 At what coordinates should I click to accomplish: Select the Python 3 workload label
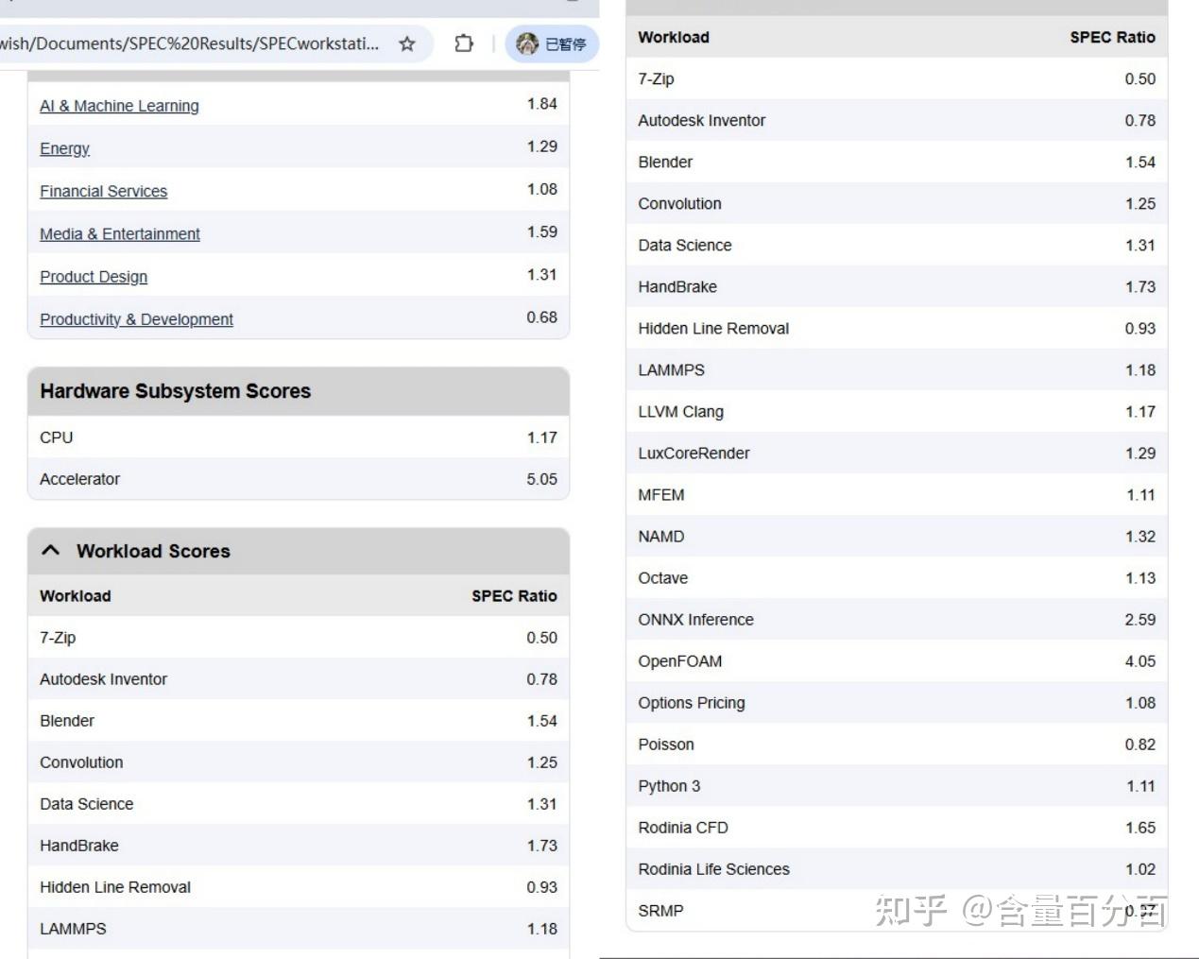pyautogui.click(x=669, y=786)
